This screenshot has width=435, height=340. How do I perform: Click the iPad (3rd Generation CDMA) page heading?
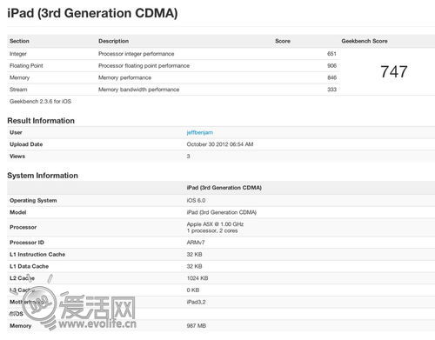pos(92,13)
